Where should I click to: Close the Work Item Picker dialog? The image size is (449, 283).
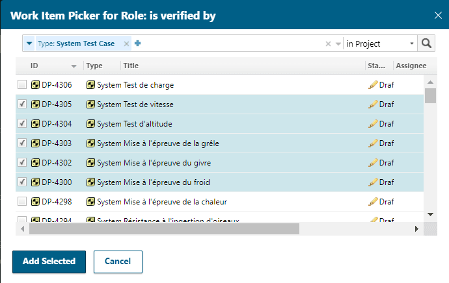point(437,14)
